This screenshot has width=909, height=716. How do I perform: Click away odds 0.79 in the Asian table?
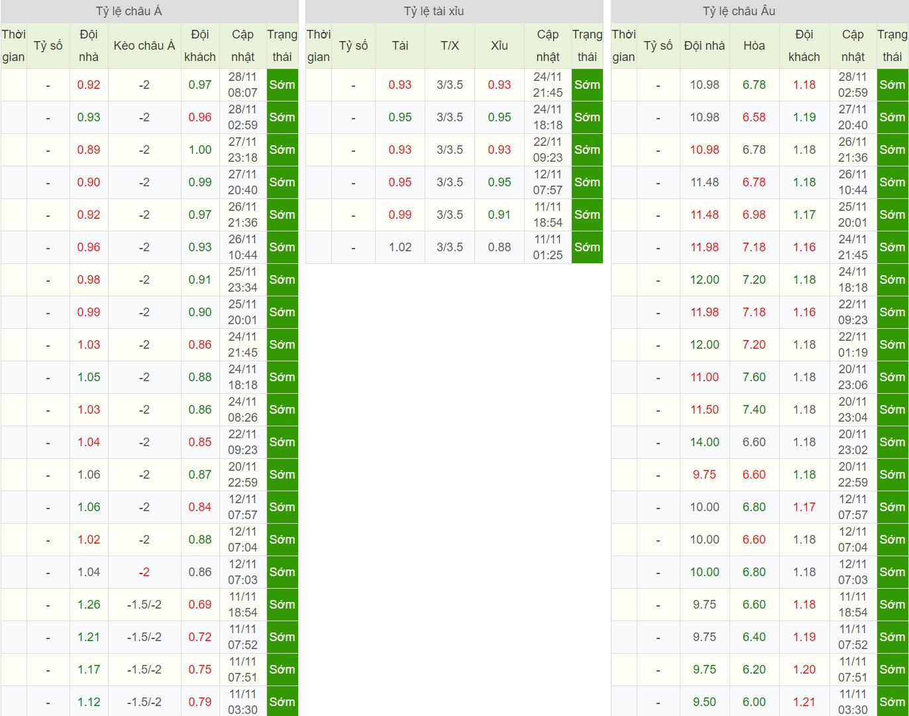coord(200,702)
